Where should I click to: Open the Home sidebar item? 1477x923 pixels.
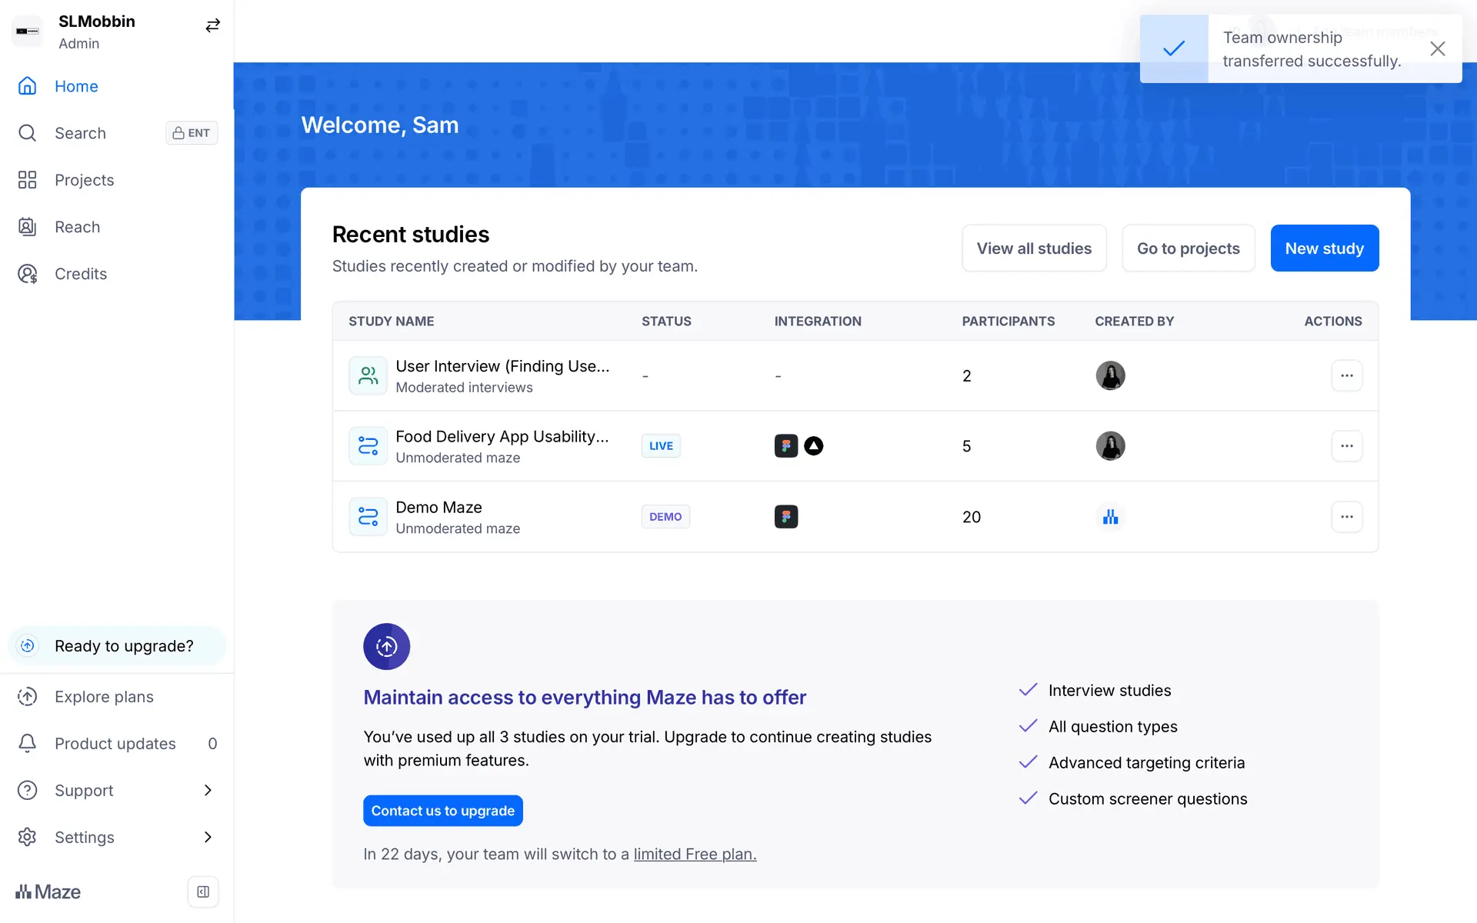[76, 86]
